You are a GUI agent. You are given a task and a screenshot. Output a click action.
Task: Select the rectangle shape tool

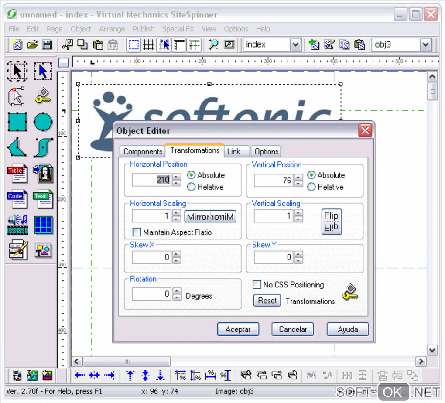17,122
